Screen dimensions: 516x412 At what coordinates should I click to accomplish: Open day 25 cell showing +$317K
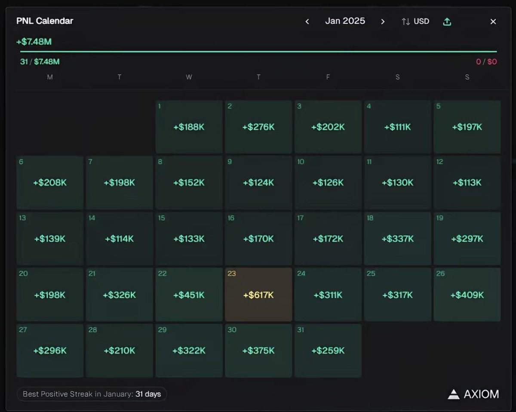point(398,295)
